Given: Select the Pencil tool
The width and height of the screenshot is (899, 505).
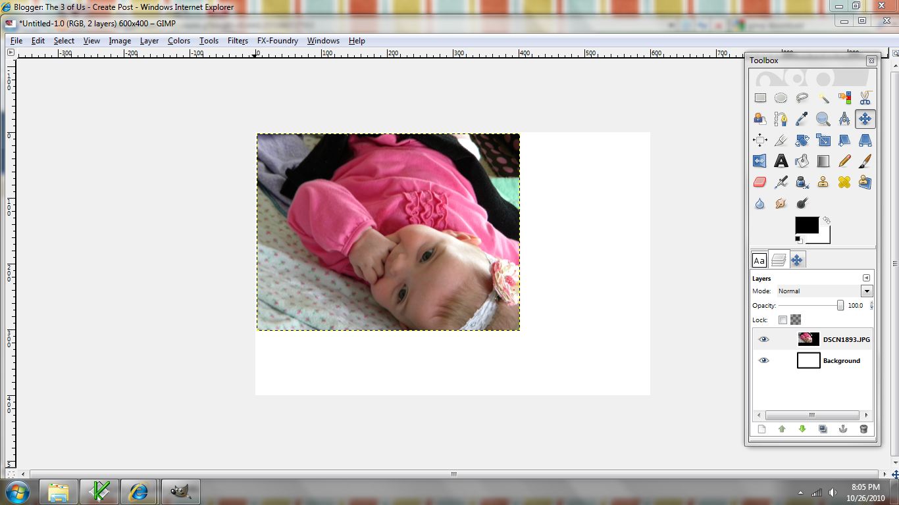Looking at the screenshot, I should [x=844, y=161].
